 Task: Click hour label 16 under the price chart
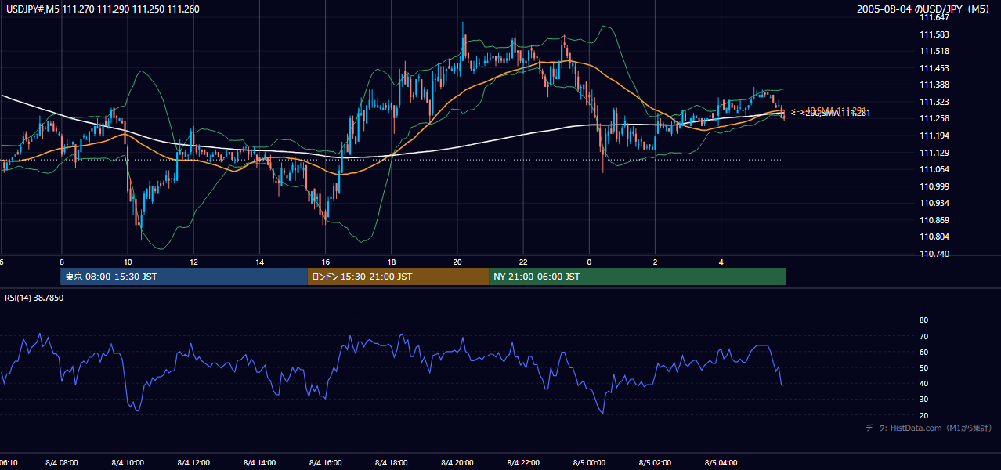325,262
